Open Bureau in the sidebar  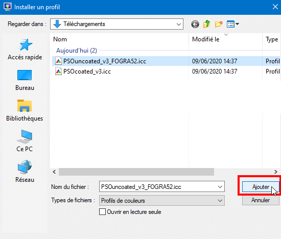pyautogui.click(x=25, y=80)
